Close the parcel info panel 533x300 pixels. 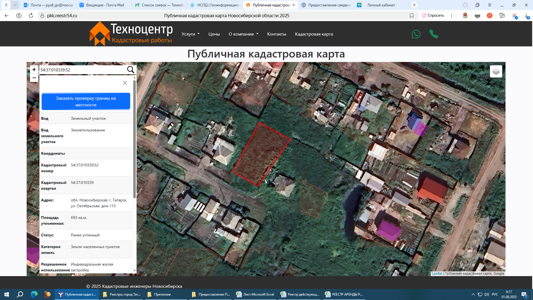[125, 83]
